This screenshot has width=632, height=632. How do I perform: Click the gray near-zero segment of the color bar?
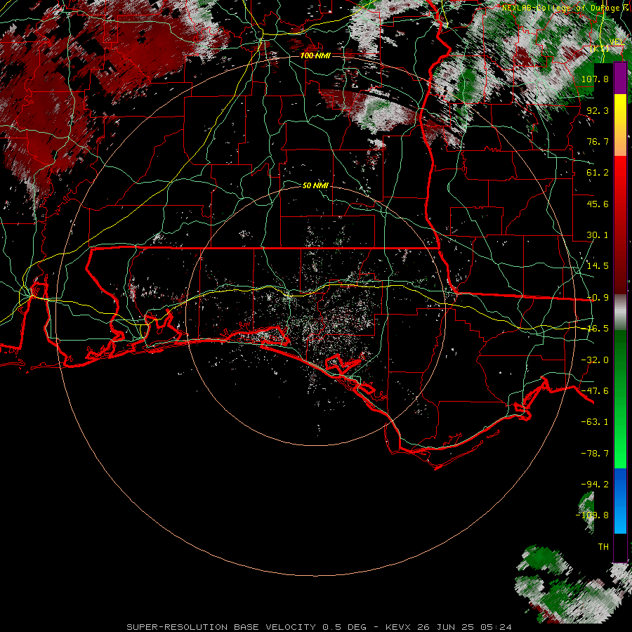coord(620,312)
